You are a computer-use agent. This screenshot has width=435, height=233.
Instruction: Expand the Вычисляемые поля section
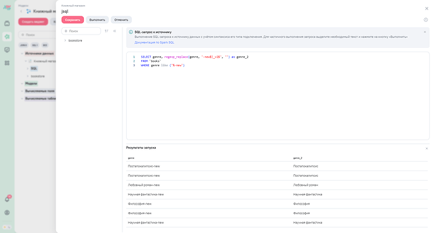pyautogui.click(x=22, y=91)
